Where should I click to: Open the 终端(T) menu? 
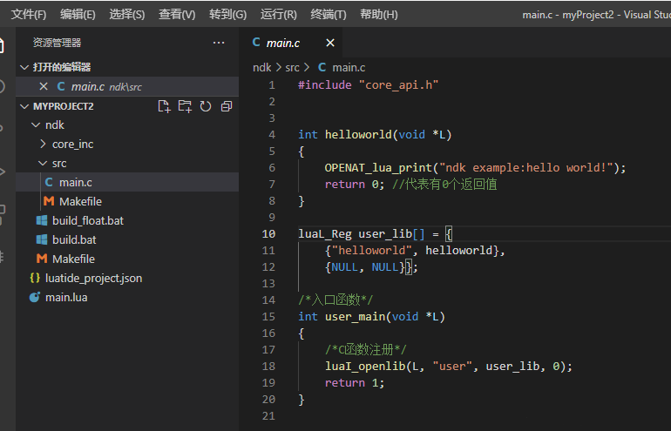click(329, 15)
